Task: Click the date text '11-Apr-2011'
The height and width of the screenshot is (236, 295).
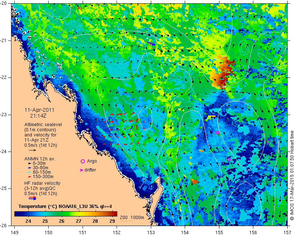Action: pos(39,110)
